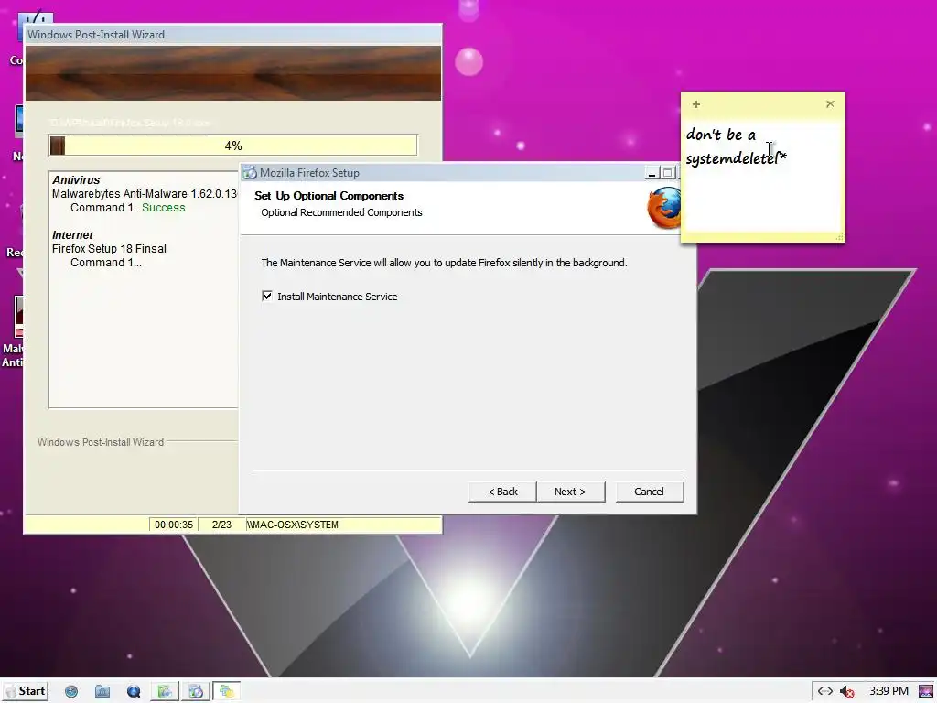Open the Start menu

point(25,691)
